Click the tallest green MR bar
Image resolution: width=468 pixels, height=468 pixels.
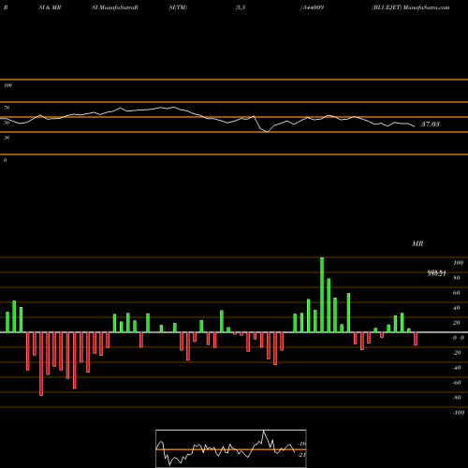[322, 295]
